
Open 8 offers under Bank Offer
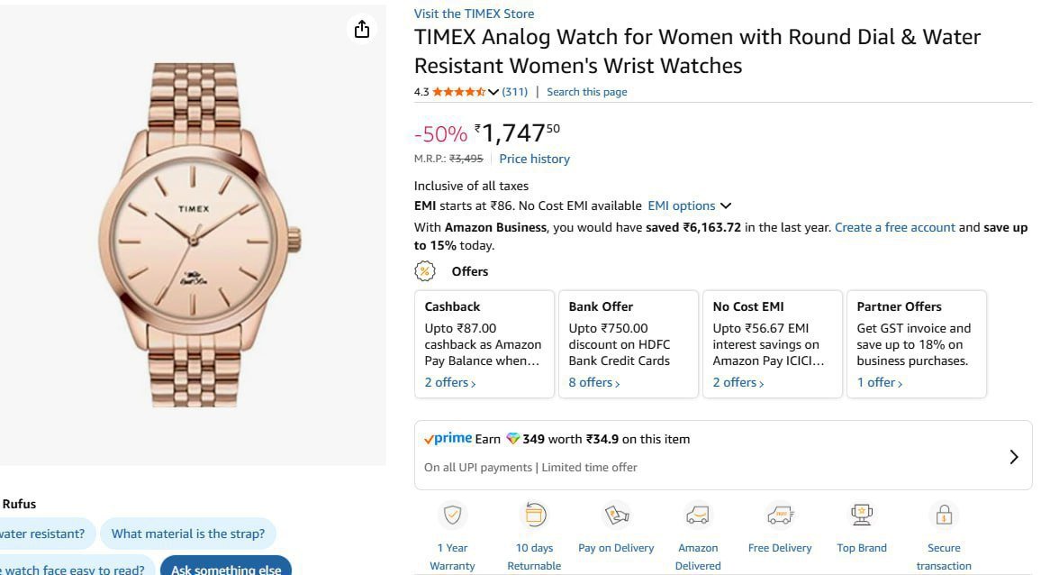click(x=594, y=382)
